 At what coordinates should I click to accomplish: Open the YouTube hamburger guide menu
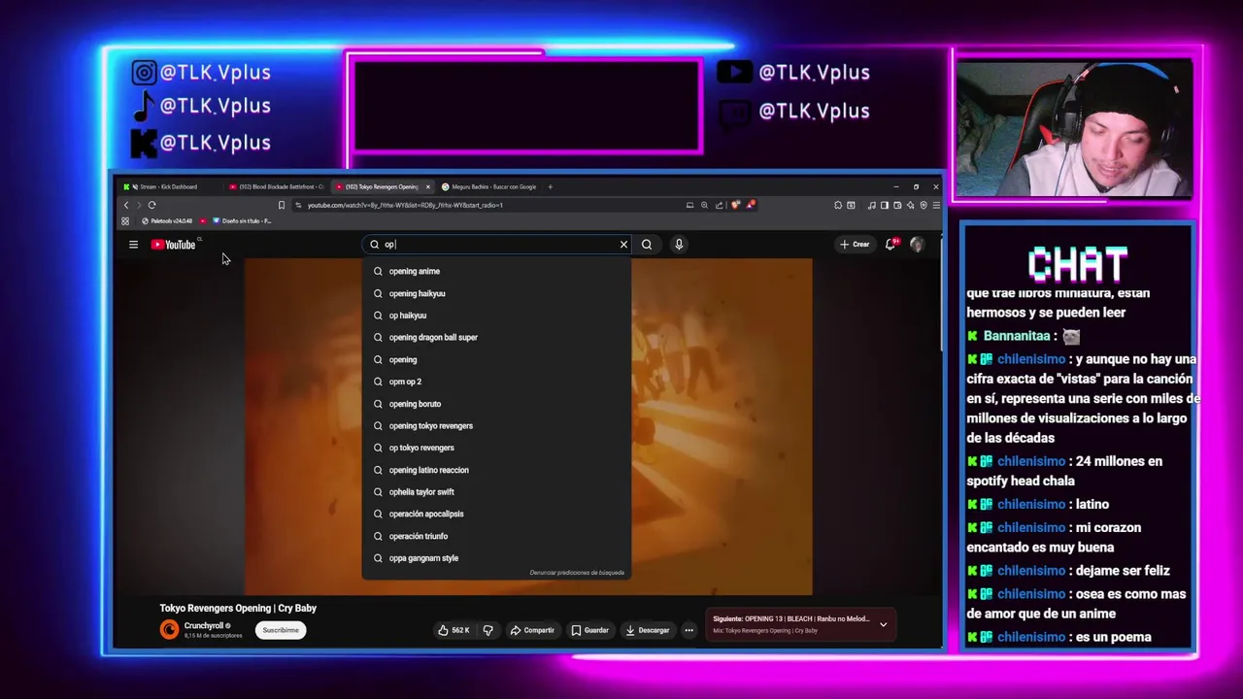point(133,245)
